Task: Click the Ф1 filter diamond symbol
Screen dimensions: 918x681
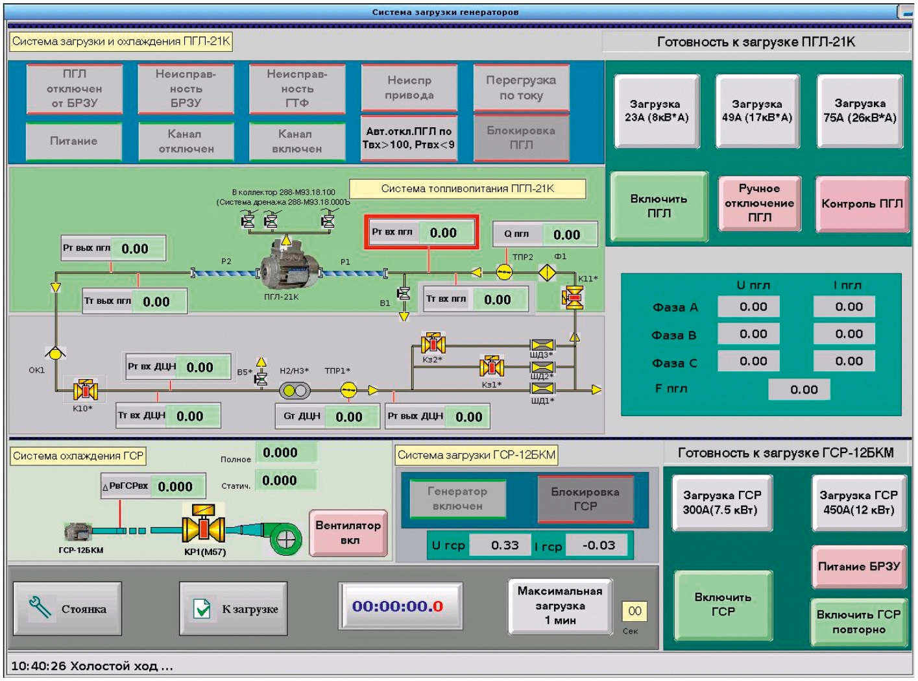Action: pos(548,273)
